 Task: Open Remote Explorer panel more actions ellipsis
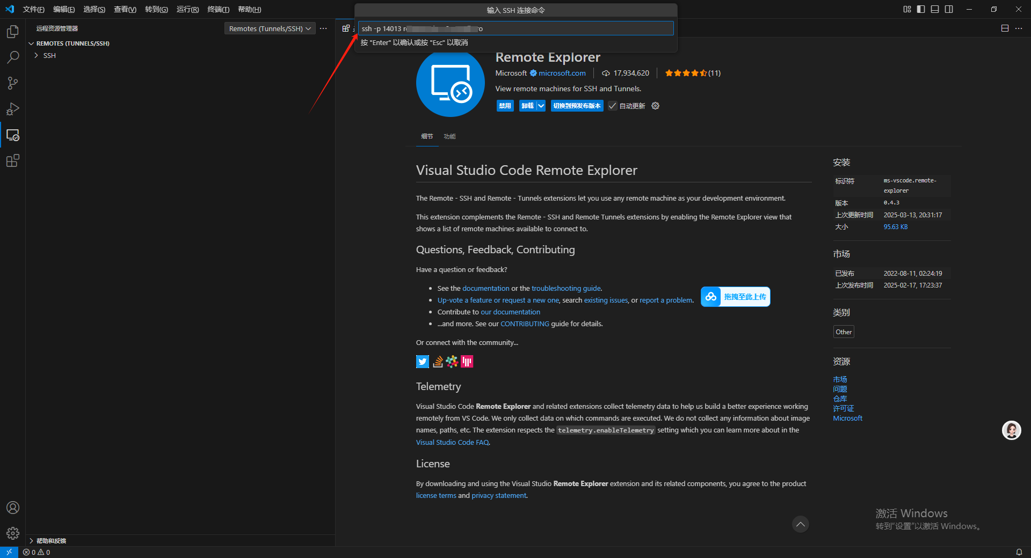point(323,28)
